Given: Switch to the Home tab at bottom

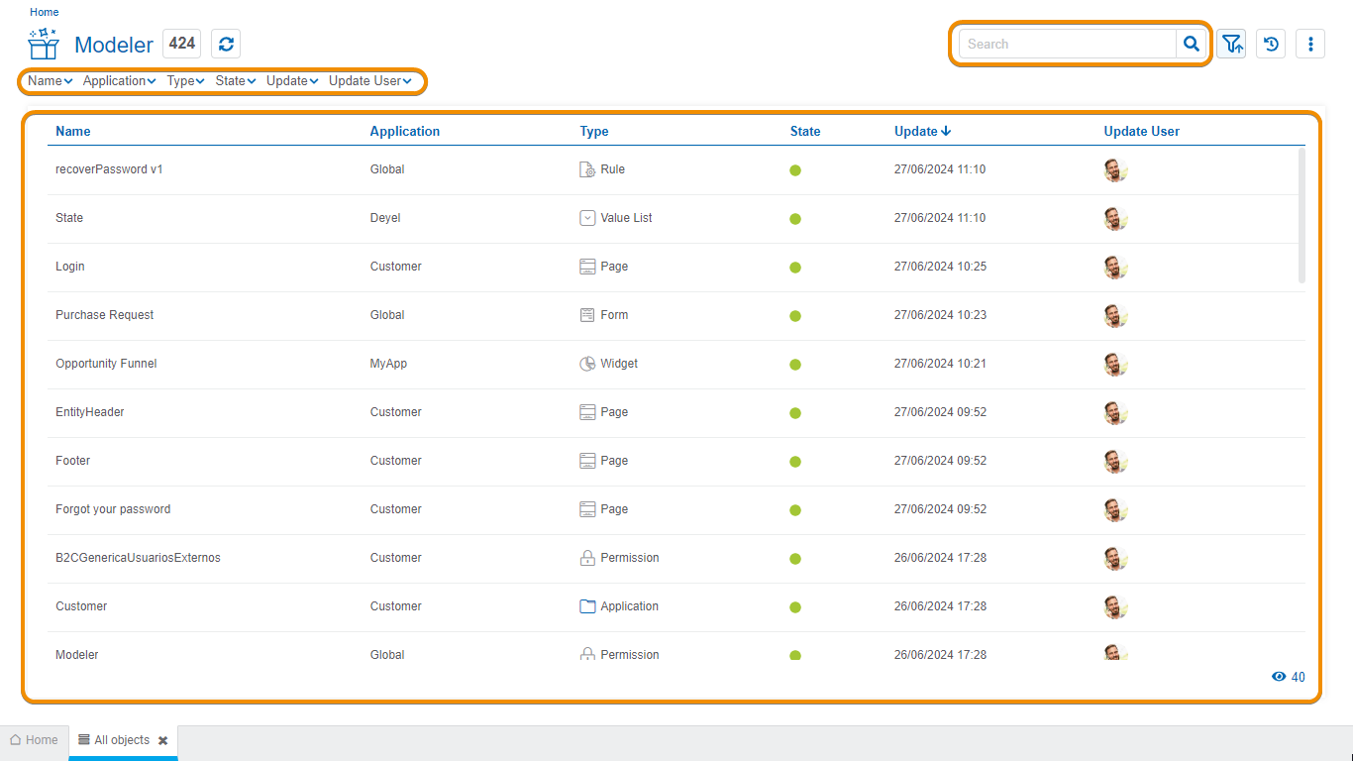Looking at the screenshot, I should [x=34, y=740].
